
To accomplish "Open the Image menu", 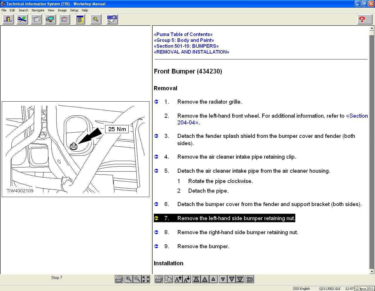I will click(x=62, y=10).
